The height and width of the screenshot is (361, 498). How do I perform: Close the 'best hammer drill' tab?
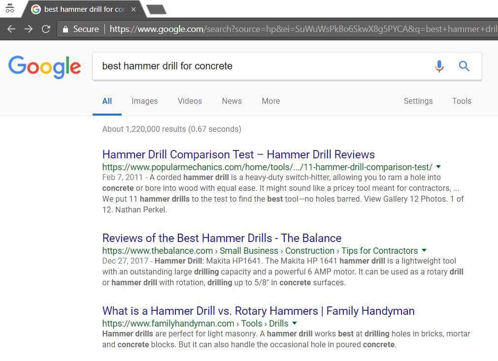133,9
